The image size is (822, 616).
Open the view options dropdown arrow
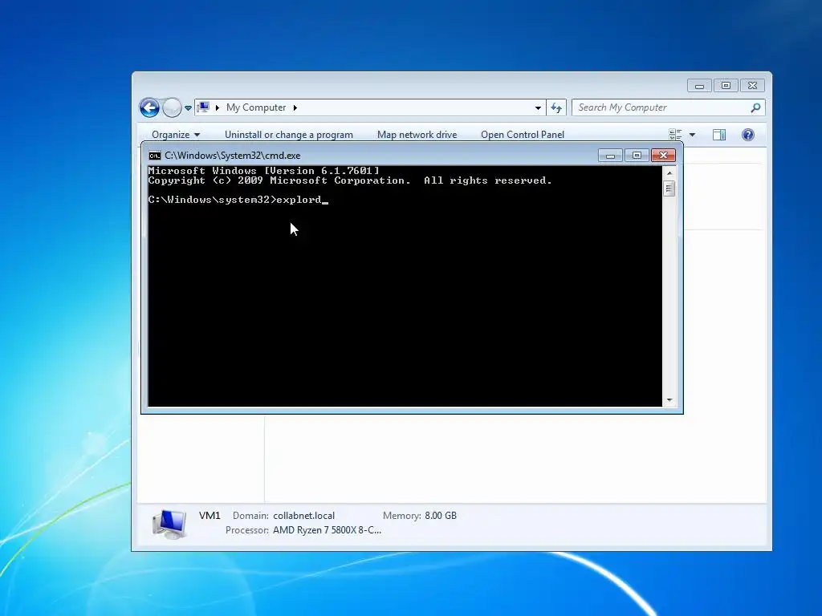[692, 135]
